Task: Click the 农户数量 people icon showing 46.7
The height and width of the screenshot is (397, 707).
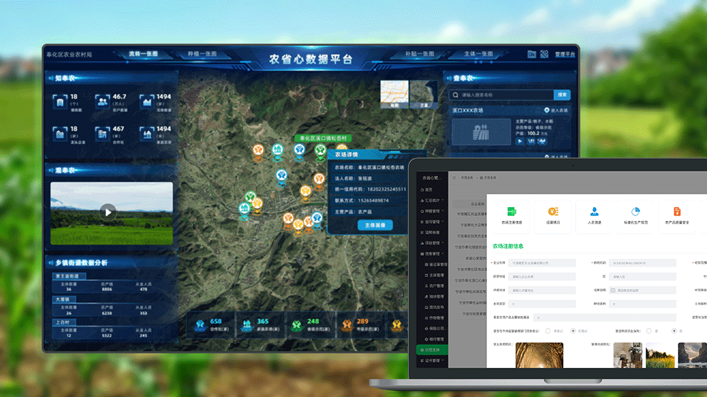Action: coord(102,101)
